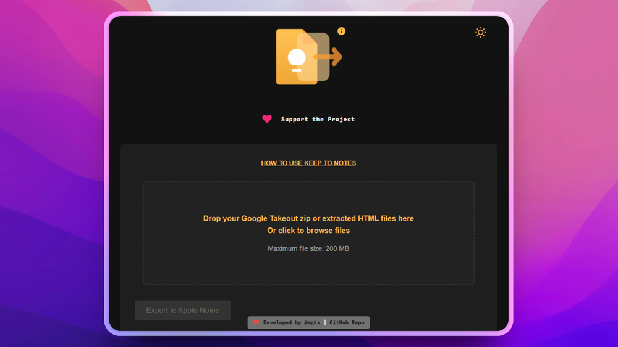Open the Support the Project link

tap(318, 119)
